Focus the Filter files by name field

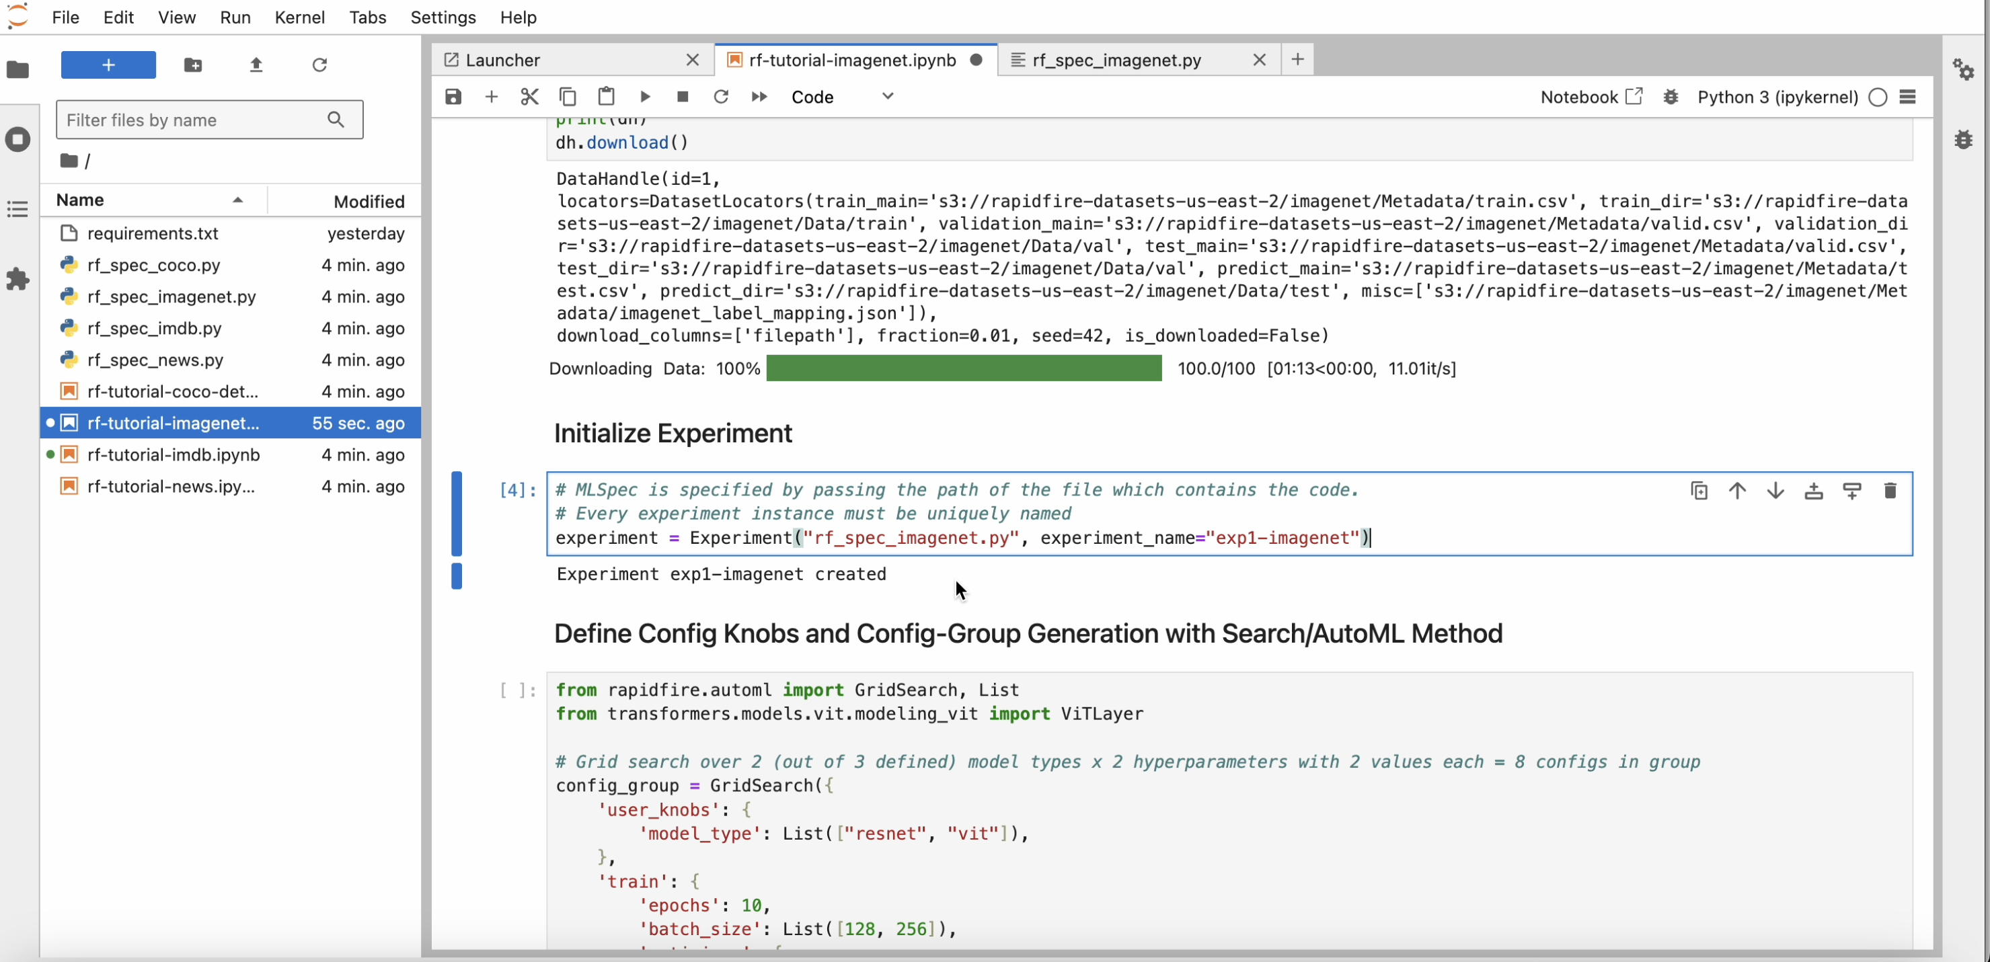pyautogui.click(x=209, y=120)
